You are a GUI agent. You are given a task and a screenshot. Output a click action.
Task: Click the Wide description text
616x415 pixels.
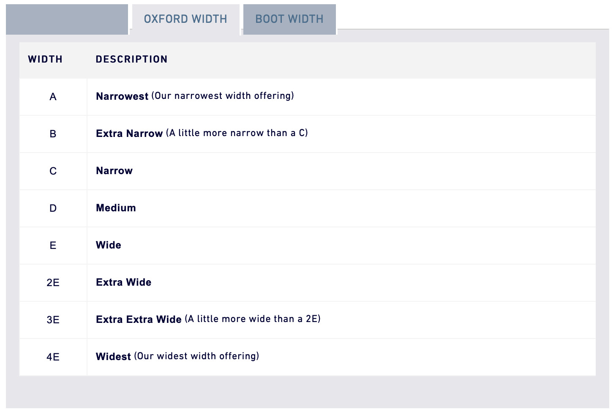(x=109, y=245)
